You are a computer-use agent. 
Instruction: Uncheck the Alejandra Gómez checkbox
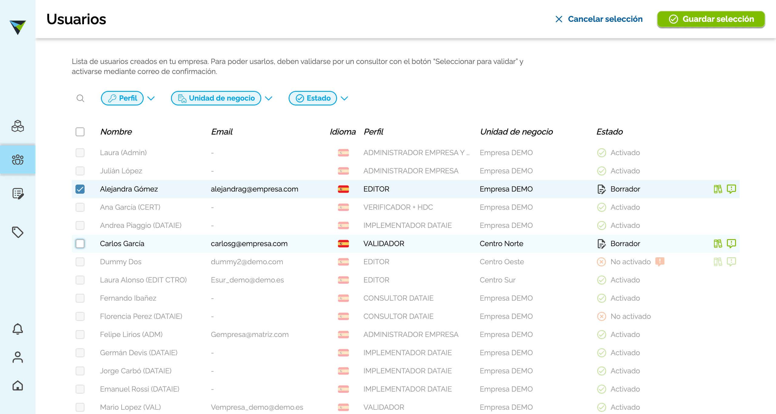click(x=80, y=189)
